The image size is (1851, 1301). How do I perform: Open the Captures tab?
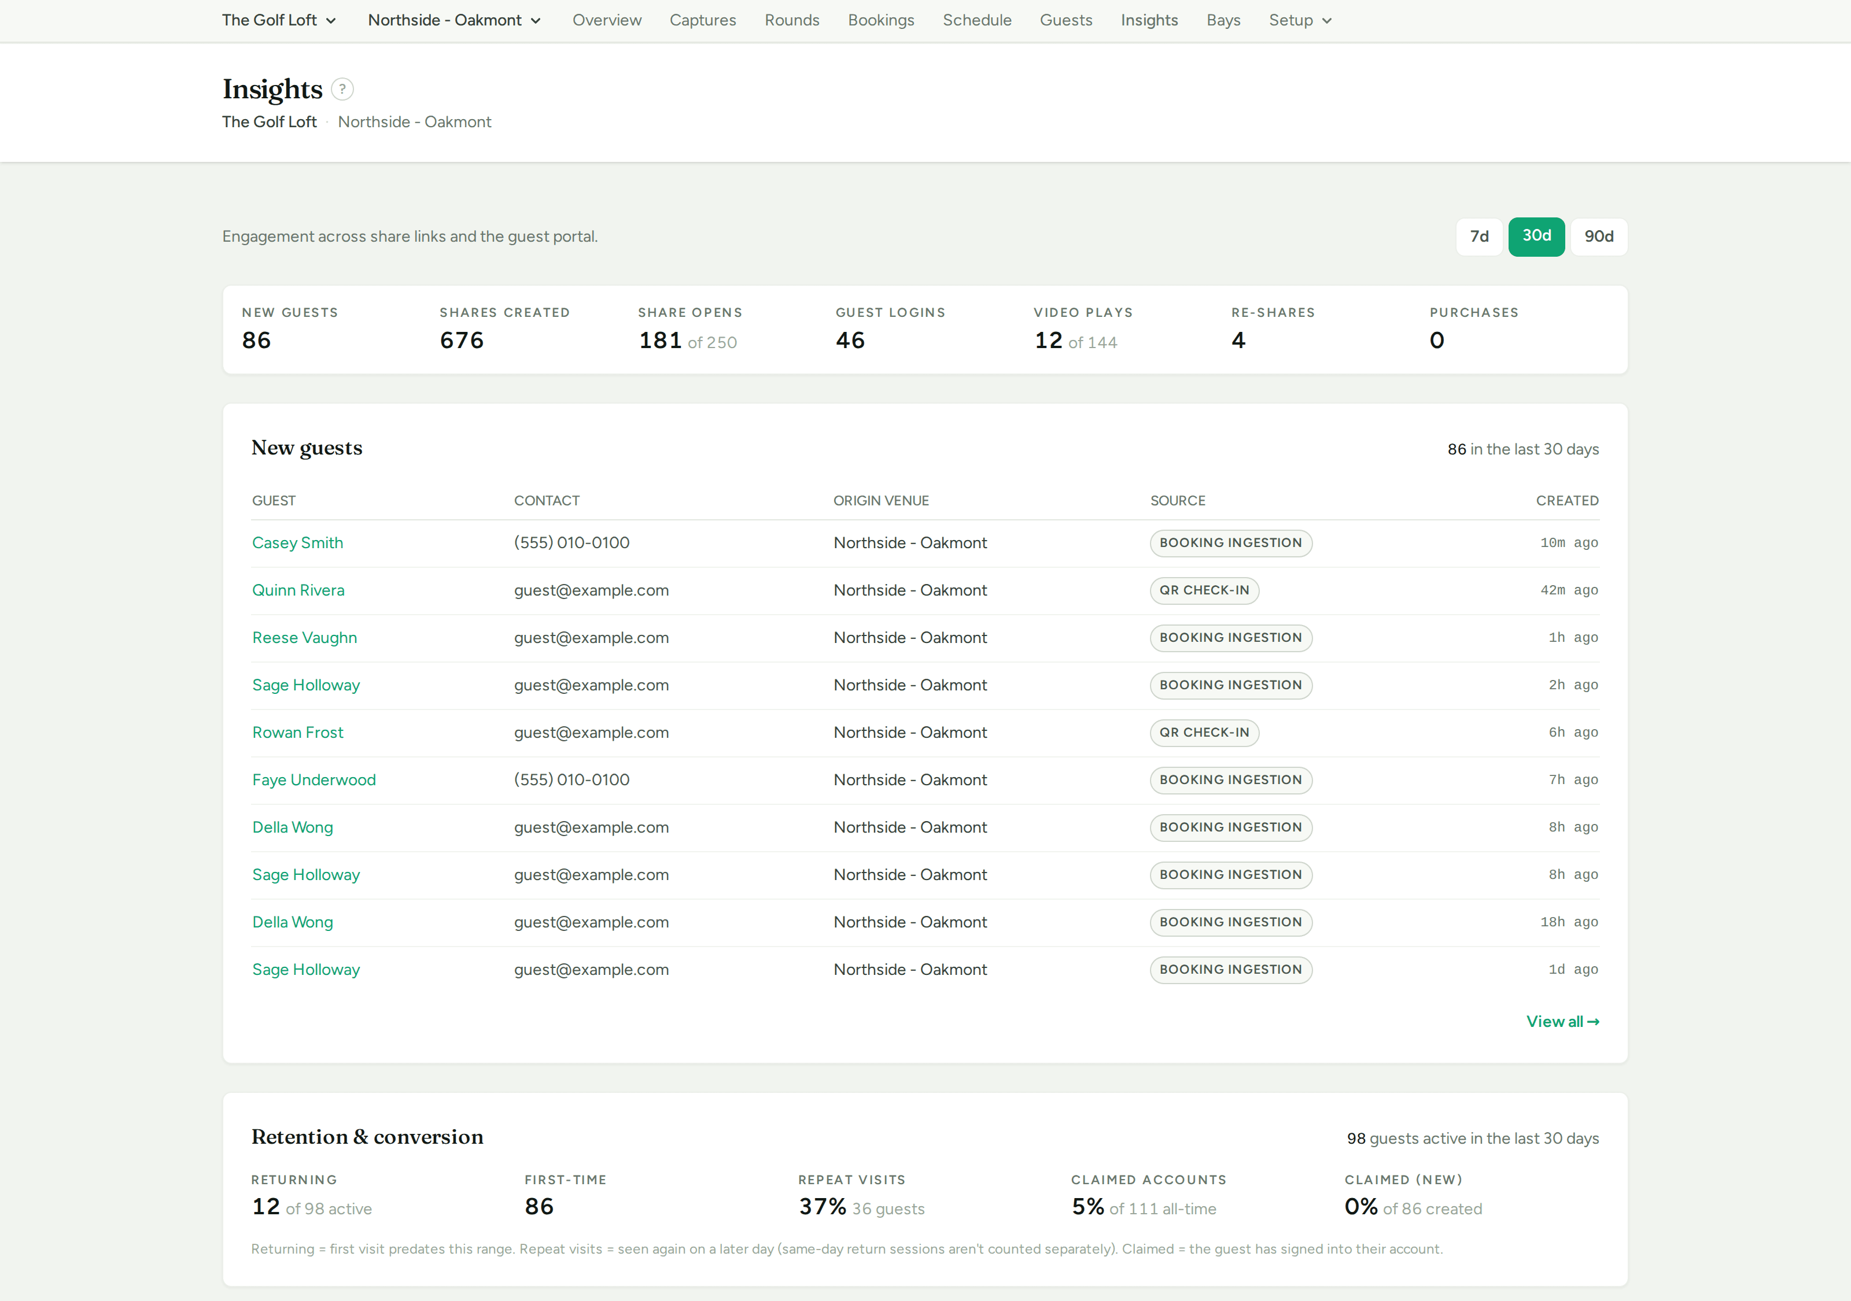point(702,20)
